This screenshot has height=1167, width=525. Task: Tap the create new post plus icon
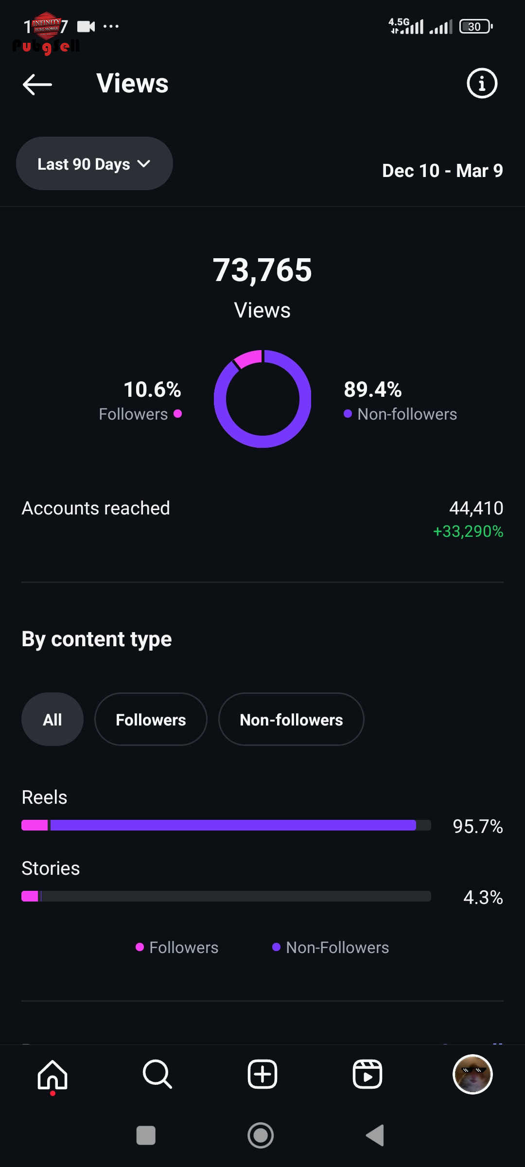[262, 1075]
